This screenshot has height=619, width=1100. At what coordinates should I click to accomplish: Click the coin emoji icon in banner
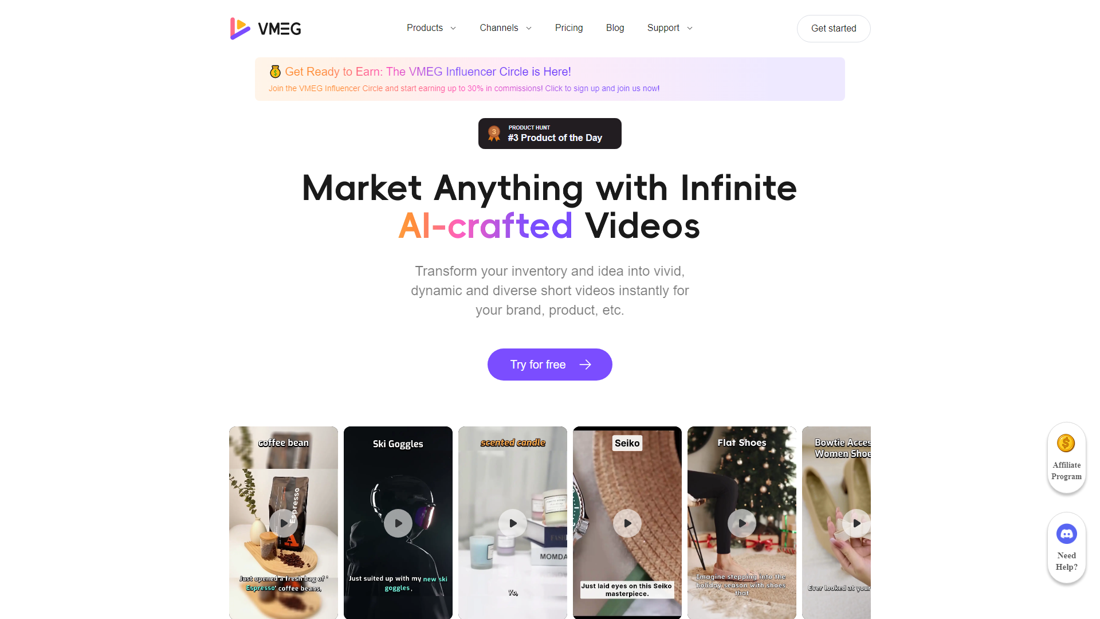(x=274, y=71)
